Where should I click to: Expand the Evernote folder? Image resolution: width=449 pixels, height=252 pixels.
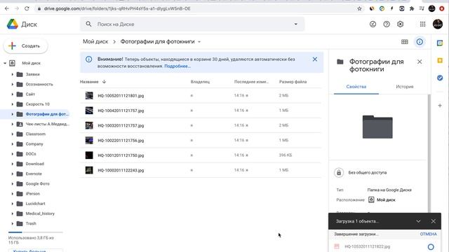[x=13, y=174]
